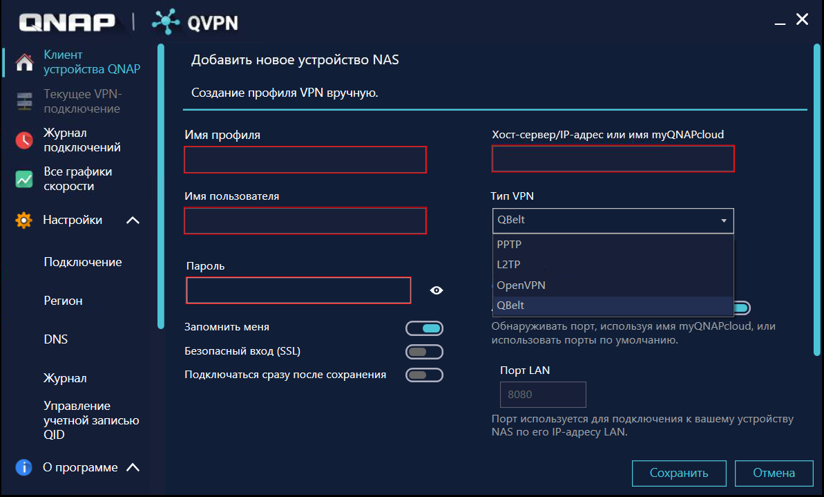Click the Сохранить button
This screenshot has width=824, height=497.
click(679, 473)
